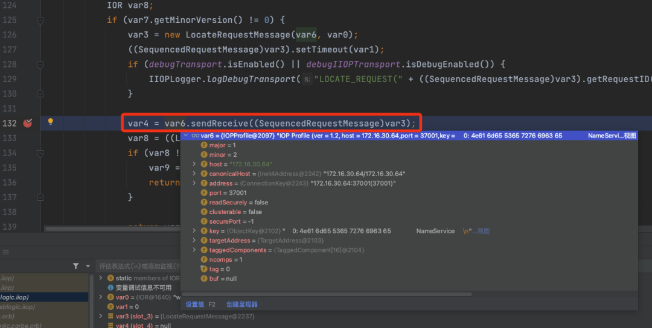The width and height of the screenshot is (652, 328).
Task: Click the fold marker on line 134
Action: click(x=40, y=153)
